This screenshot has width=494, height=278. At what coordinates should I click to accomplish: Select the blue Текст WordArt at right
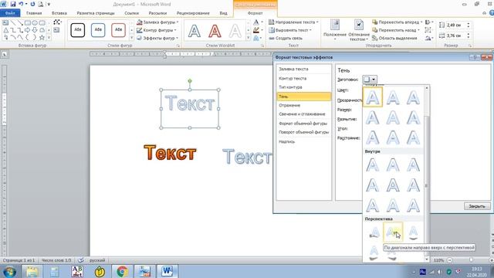click(247, 157)
